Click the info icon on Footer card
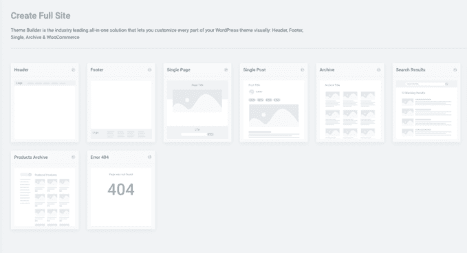The image size is (467, 253). coord(149,70)
